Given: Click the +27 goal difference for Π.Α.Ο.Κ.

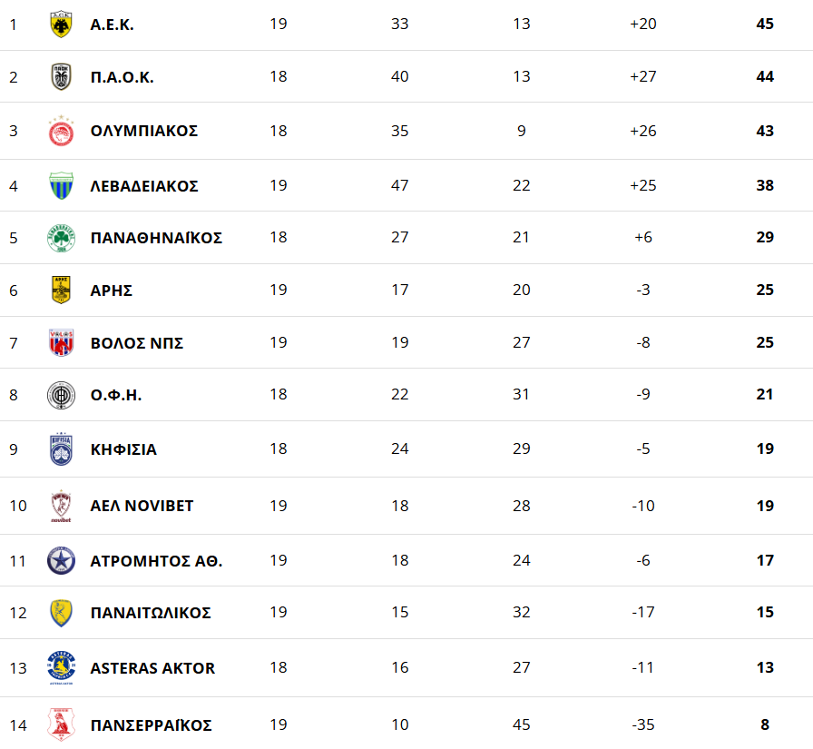Looking at the screenshot, I should coord(642,76).
